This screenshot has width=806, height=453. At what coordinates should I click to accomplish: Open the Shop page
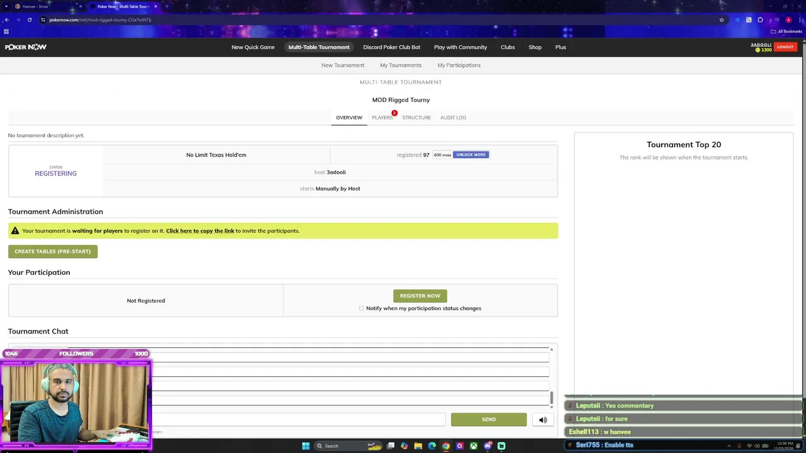535,47
